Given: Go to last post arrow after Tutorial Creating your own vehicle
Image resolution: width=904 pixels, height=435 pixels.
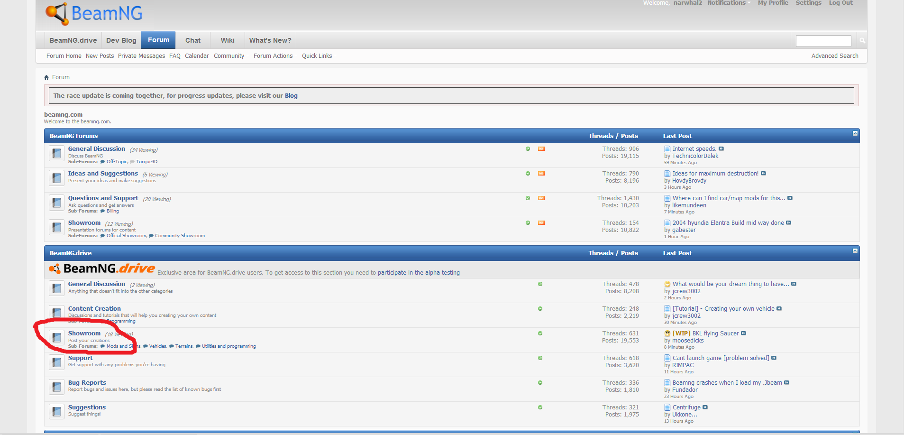Looking at the screenshot, I should pyautogui.click(x=779, y=309).
